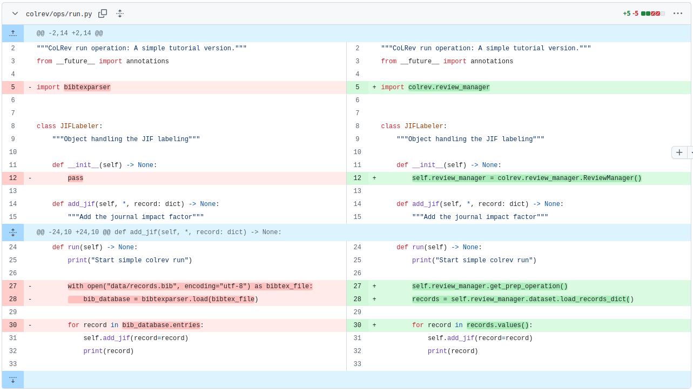This screenshot has height=392, width=693.
Task: Click the plus comment button on right
Action: click(679, 152)
